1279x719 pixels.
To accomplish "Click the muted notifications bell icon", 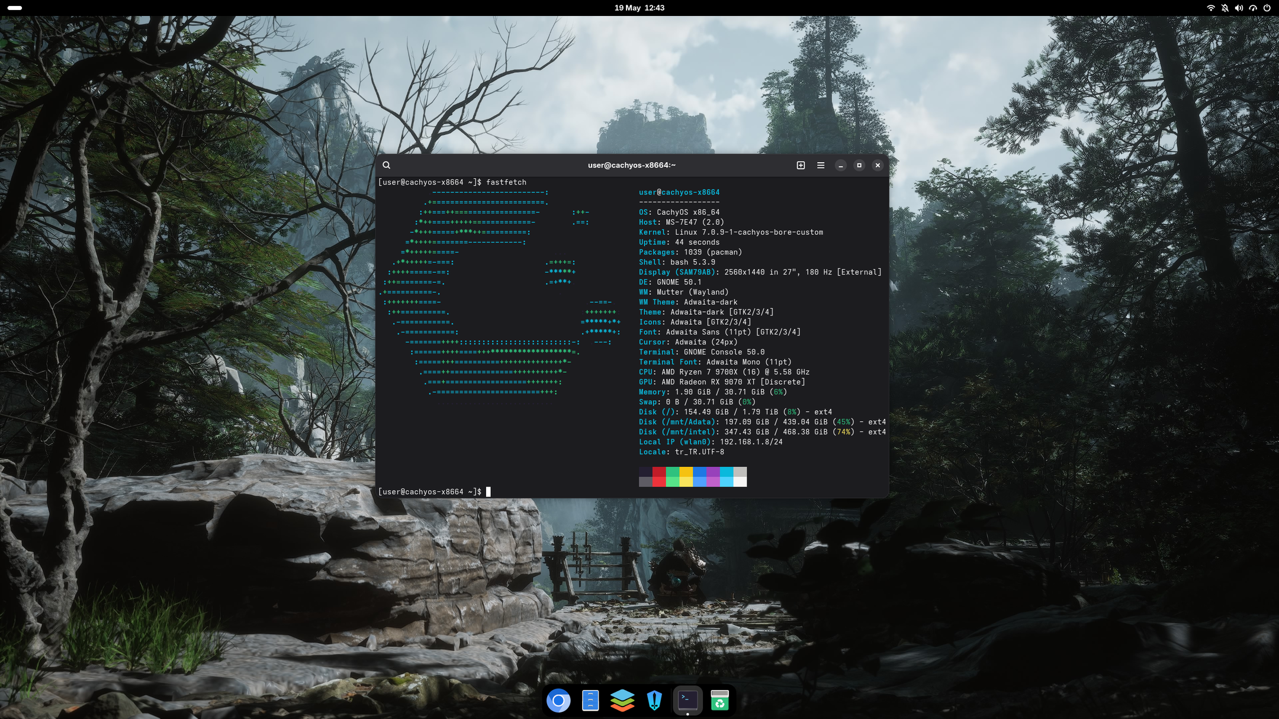I will coord(1225,8).
